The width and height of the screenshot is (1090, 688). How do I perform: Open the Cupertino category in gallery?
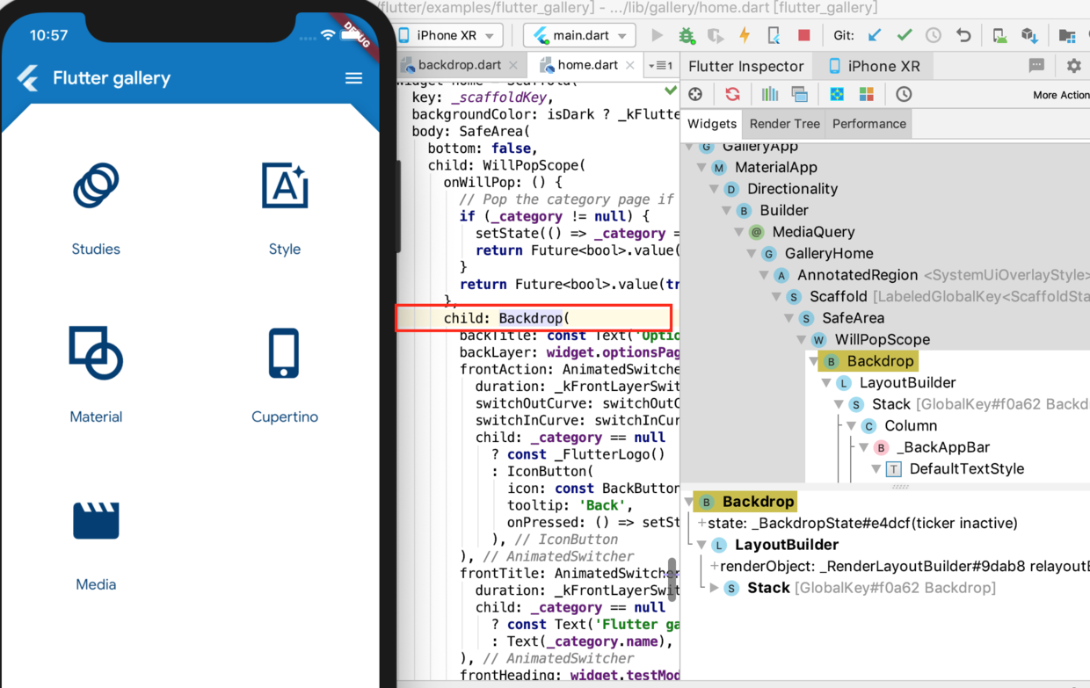click(285, 376)
